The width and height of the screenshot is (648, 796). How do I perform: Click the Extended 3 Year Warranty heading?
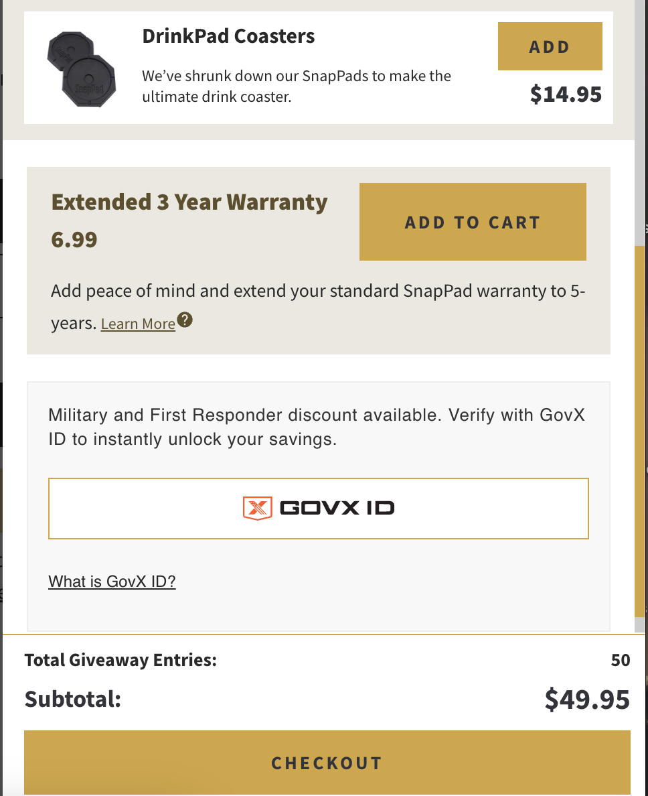(x=189, y=202)
